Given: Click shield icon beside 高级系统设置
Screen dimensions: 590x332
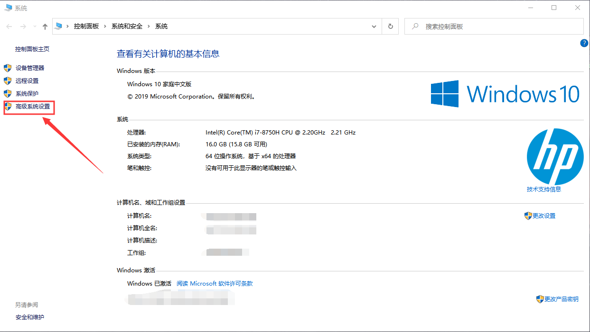Looking at the screenshot, I should [8, 106].
